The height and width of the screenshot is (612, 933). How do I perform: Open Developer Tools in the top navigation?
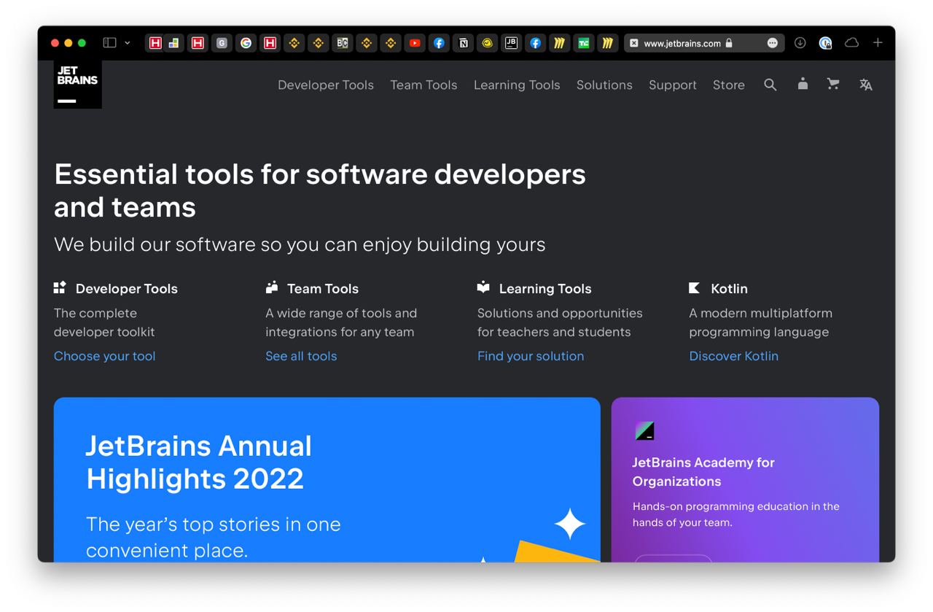pyautogui.click(x=326, y=85)
